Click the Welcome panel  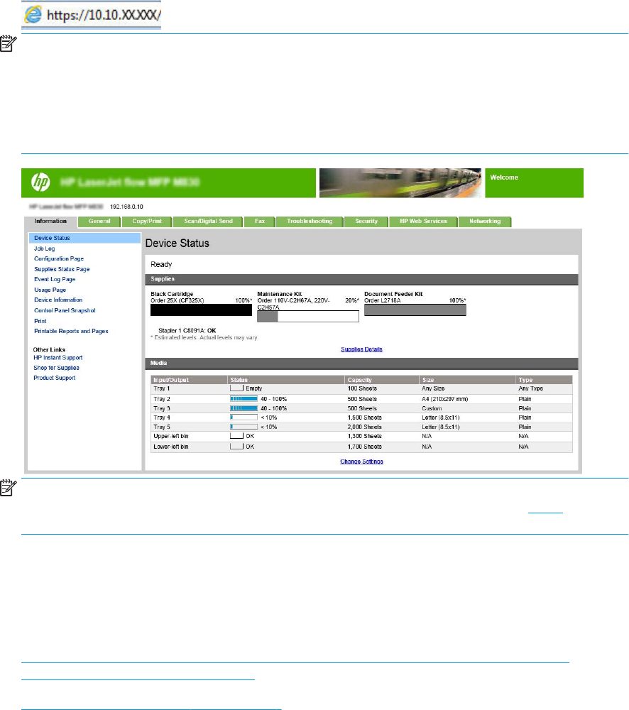coord(534,183)
